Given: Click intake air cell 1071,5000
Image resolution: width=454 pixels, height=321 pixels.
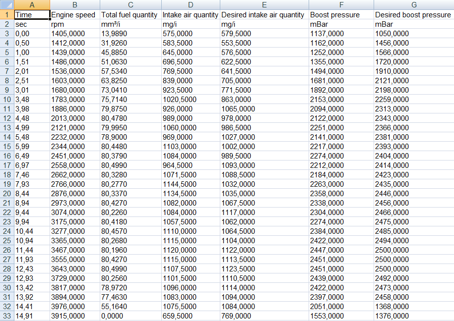Looking at the screenshot, I should click(x=191, y=175).
